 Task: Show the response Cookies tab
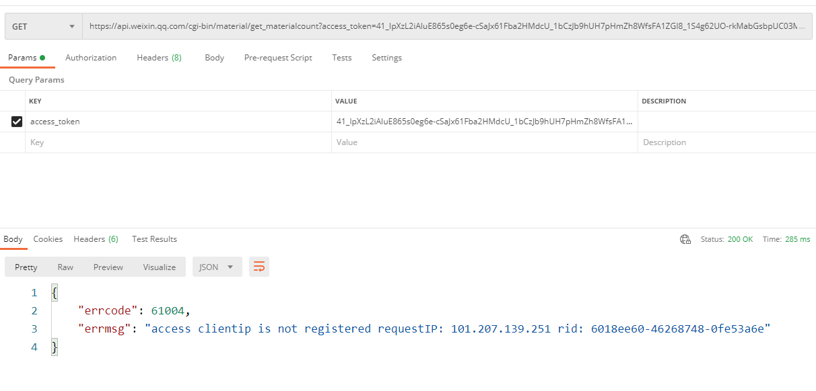(x=48, y=239)
